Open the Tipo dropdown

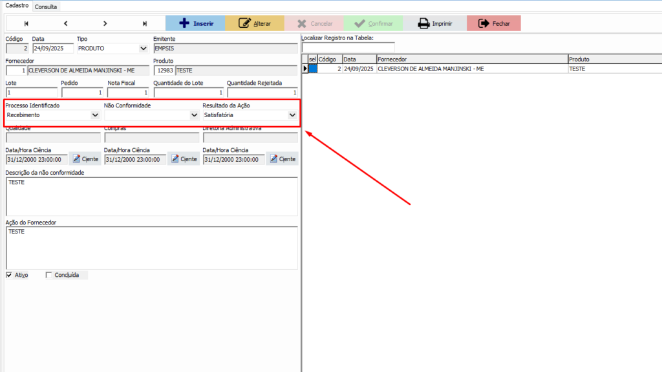(x=143, y=49)
